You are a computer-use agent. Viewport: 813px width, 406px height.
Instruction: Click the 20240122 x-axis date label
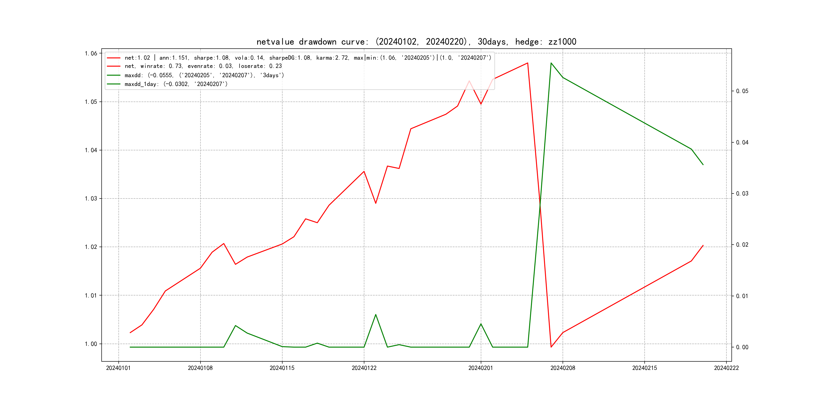coord(364,368)
